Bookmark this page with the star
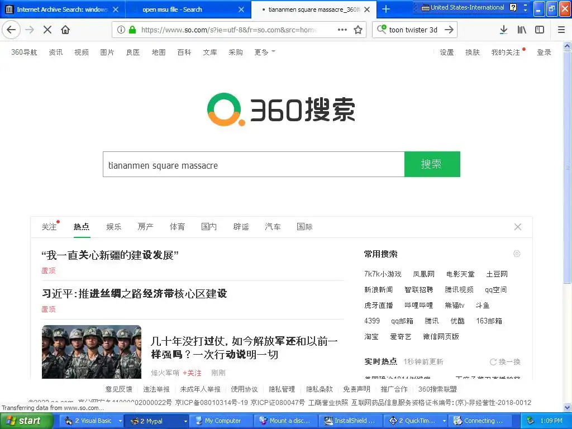Viewport: 572px width, 429px height. tap(358, 30)
